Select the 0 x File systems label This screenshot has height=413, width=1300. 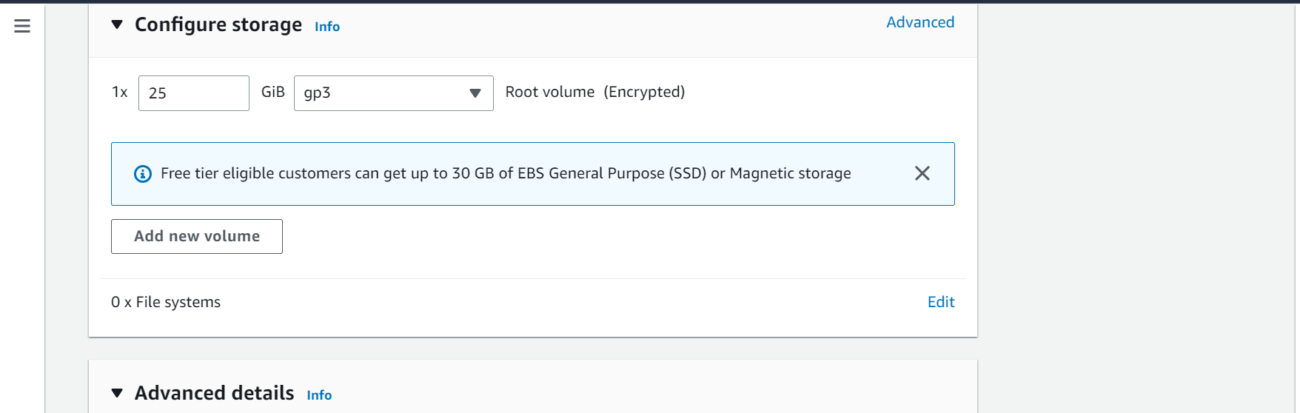tap(166, 302)
